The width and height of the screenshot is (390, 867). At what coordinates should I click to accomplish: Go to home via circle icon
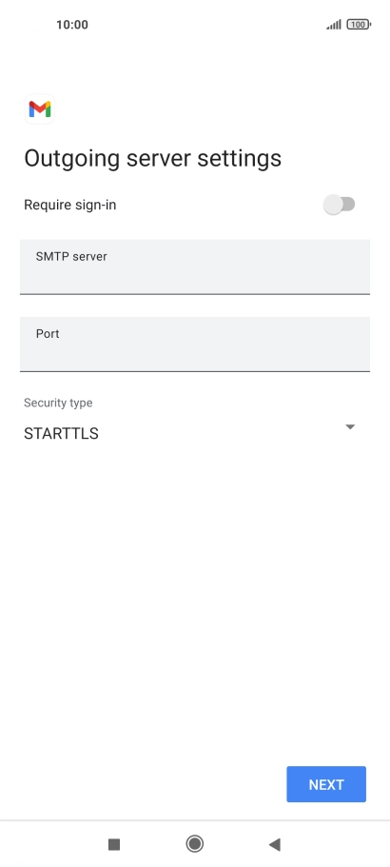[x=194, y=844]
